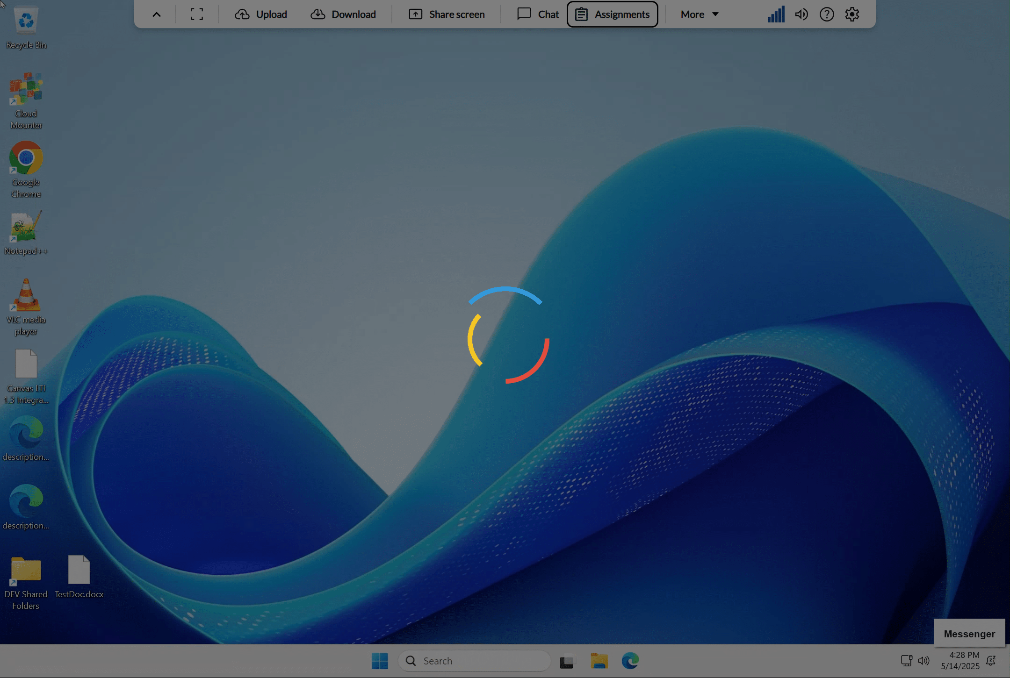Check the network signal strength indicator
1010x678 pixels.
click(x=775, y=14)
